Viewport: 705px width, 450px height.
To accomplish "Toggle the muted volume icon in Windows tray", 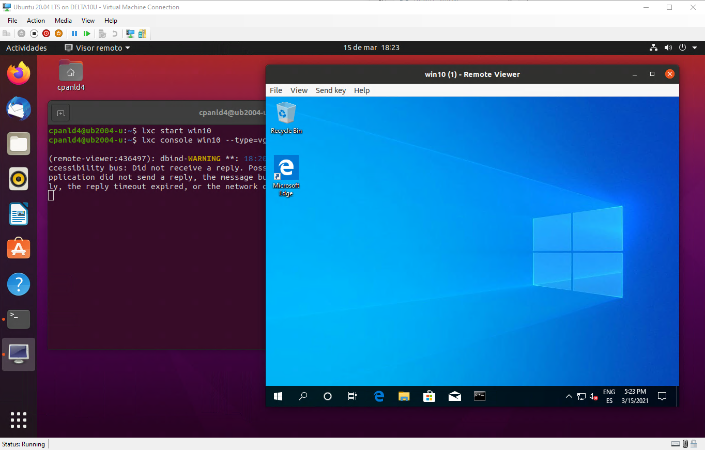I will 594,396.
